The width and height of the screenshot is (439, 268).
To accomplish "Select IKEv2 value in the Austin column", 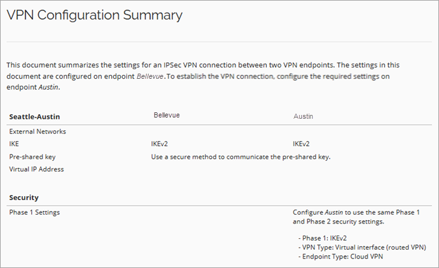I will point(301,144).
